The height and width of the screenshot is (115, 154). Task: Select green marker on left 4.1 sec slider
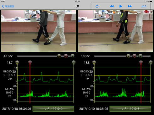[73, 56]
